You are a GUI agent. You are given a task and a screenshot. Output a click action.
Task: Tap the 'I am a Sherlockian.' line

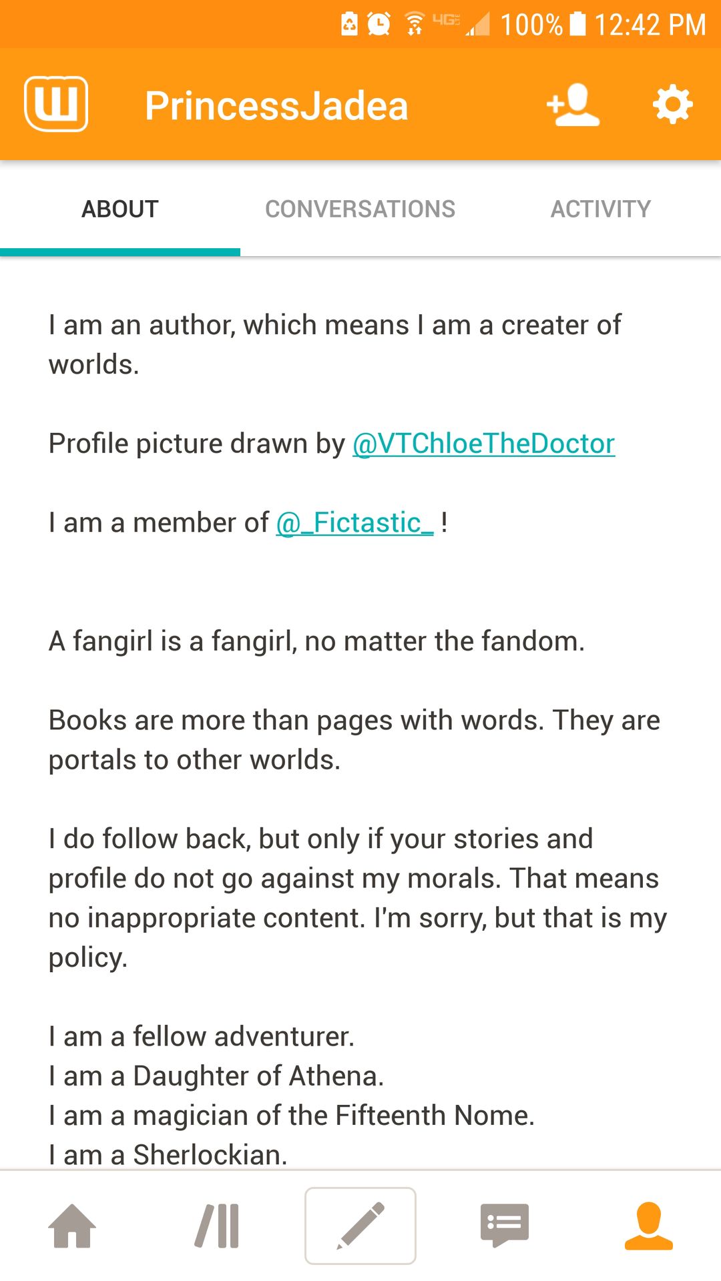pyautogui.click(x=168, y=1154)
